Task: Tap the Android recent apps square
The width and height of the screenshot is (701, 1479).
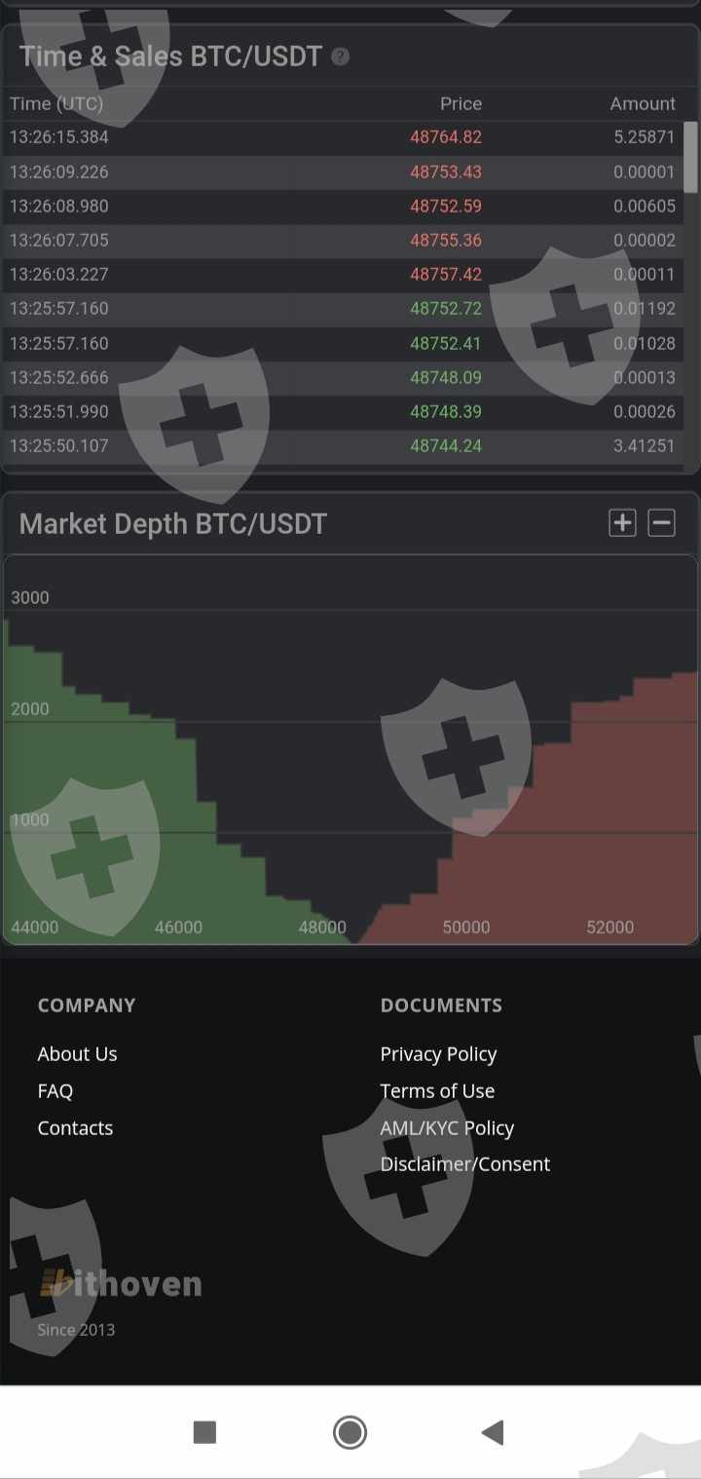Action: pyautogui.click(x=204, y=1431)
